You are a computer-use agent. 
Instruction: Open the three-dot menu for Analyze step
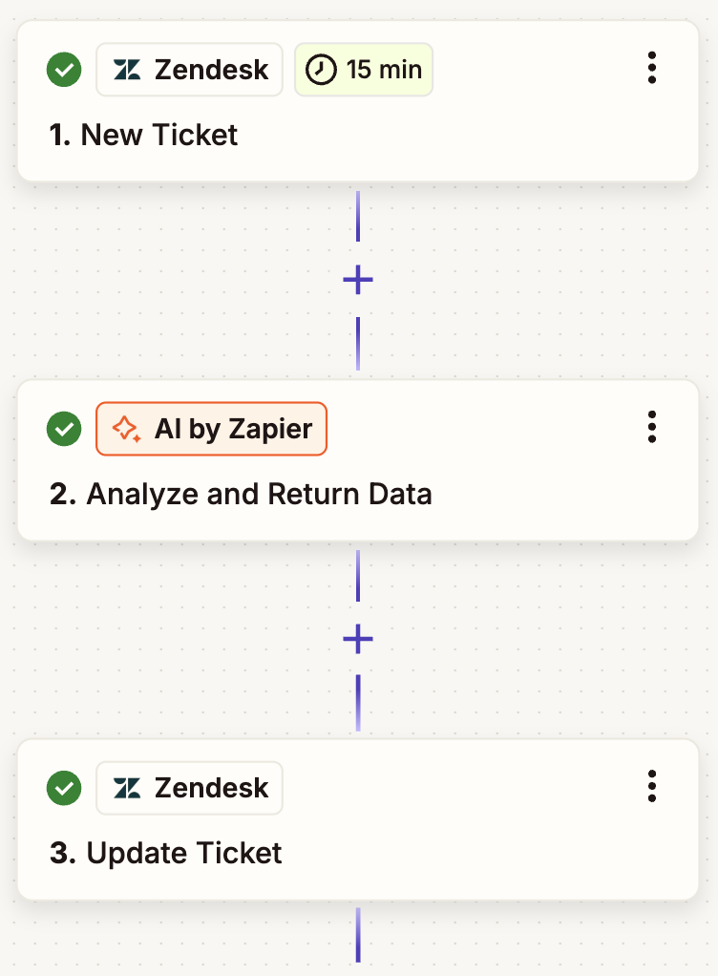(652, 428)
